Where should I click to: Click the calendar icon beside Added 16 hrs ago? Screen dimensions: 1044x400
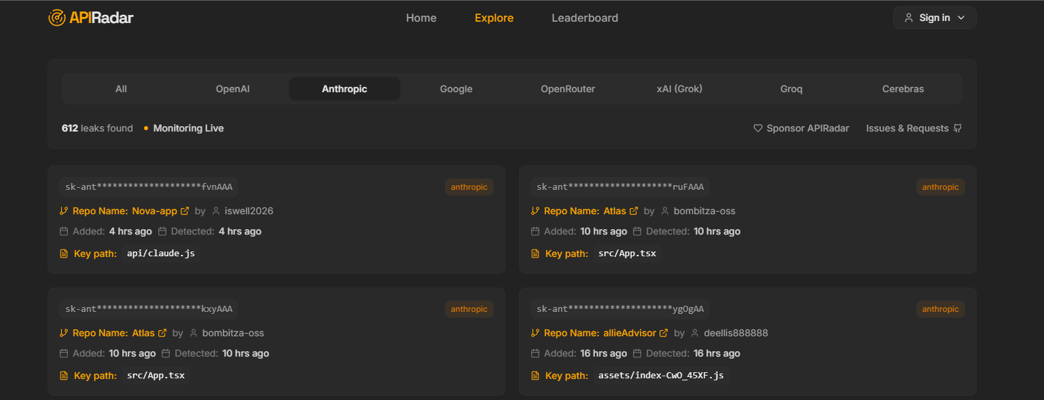coord(535,353)
